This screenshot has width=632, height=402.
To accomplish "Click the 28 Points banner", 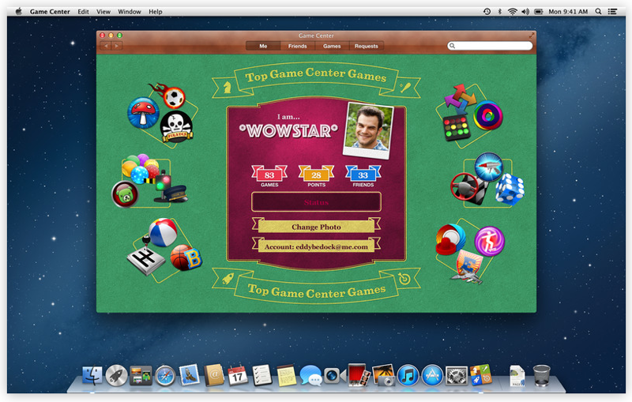I will (317, 176).
